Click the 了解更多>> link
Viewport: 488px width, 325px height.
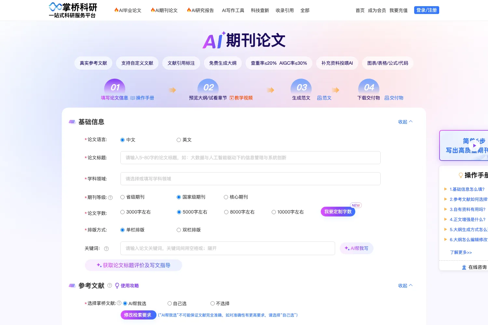[x=461, y=252]
